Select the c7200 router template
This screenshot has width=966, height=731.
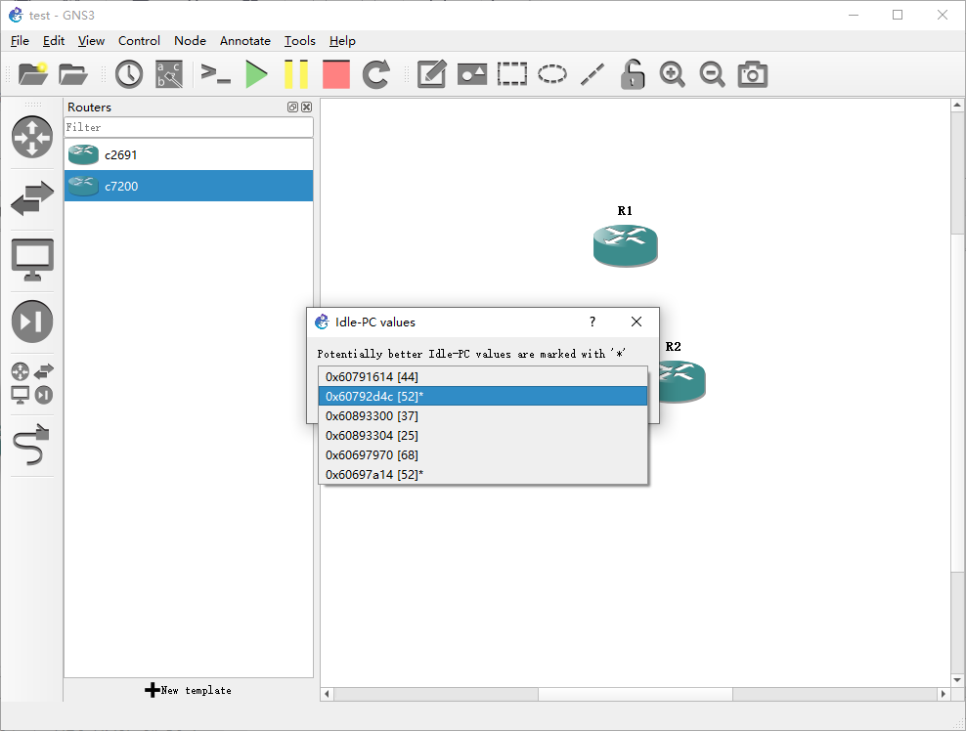click(x=189, y=186)
